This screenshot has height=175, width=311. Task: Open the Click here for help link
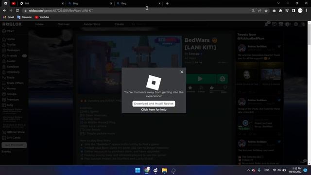coord(154,109)
